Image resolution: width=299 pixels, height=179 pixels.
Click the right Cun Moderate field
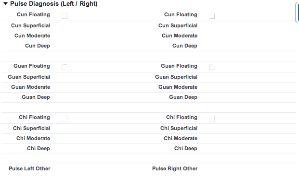248,36
